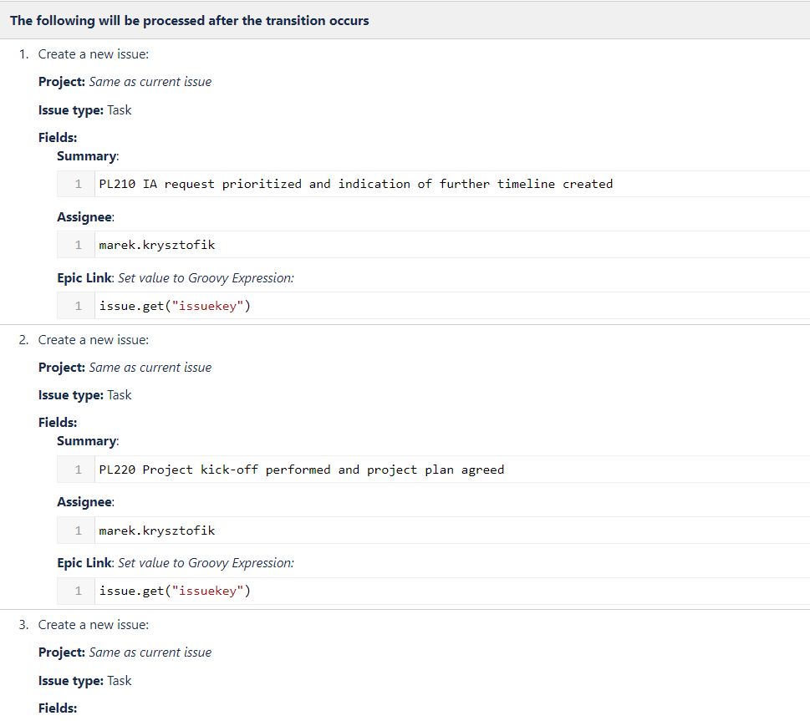Click the first "Create a new issue" entry
This screenshot has width=810, height=721.
tap(93, 54)
